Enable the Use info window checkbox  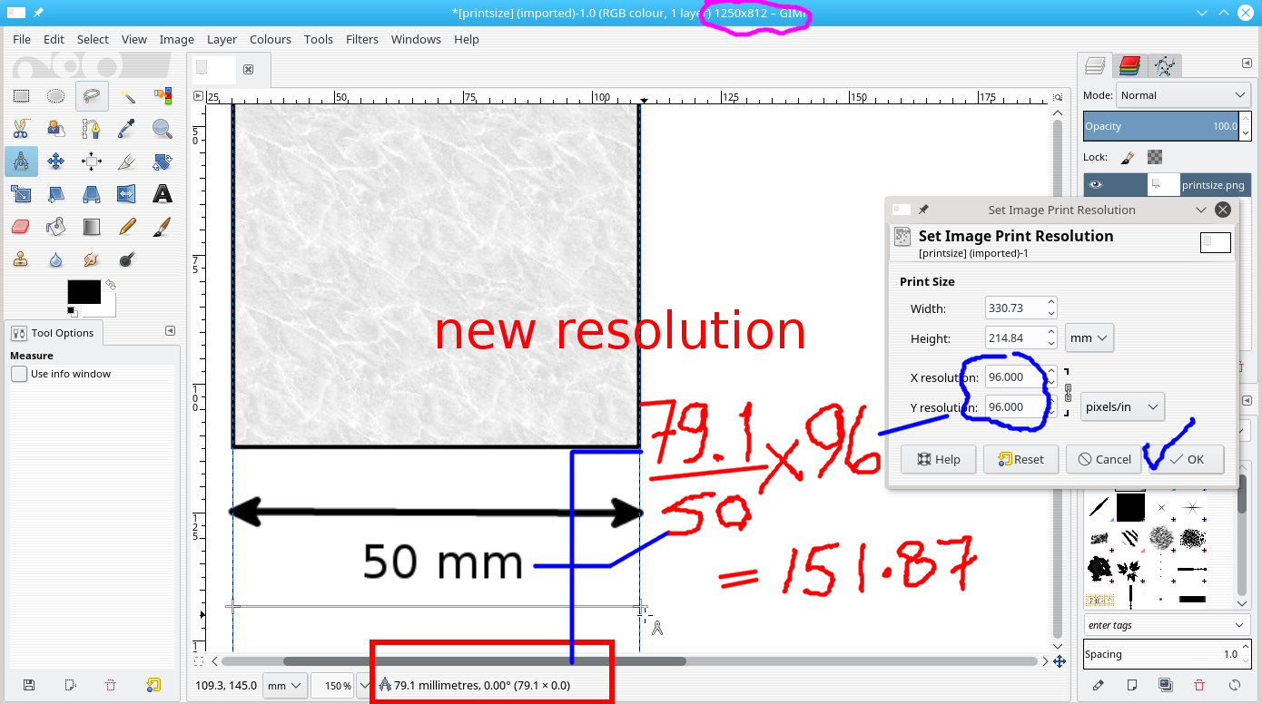coord(19,374)
